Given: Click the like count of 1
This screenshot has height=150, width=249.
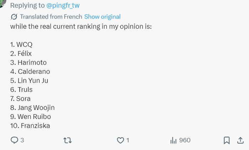Looking at the screenshot, I should tap(128, 140).
